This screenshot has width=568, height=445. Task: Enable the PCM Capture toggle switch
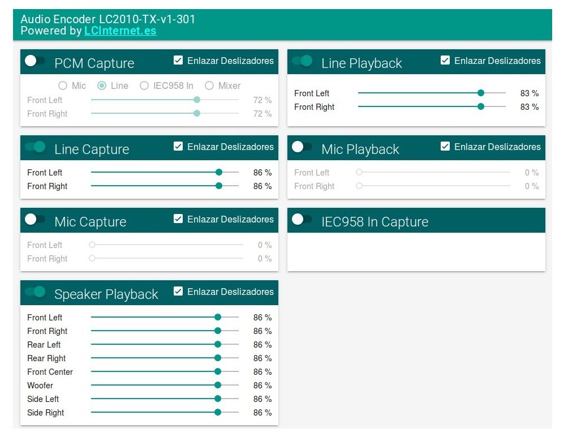(35, 61)
